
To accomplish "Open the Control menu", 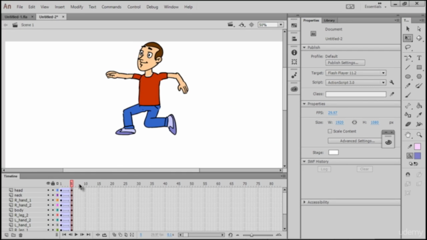I will coord(133,7).
